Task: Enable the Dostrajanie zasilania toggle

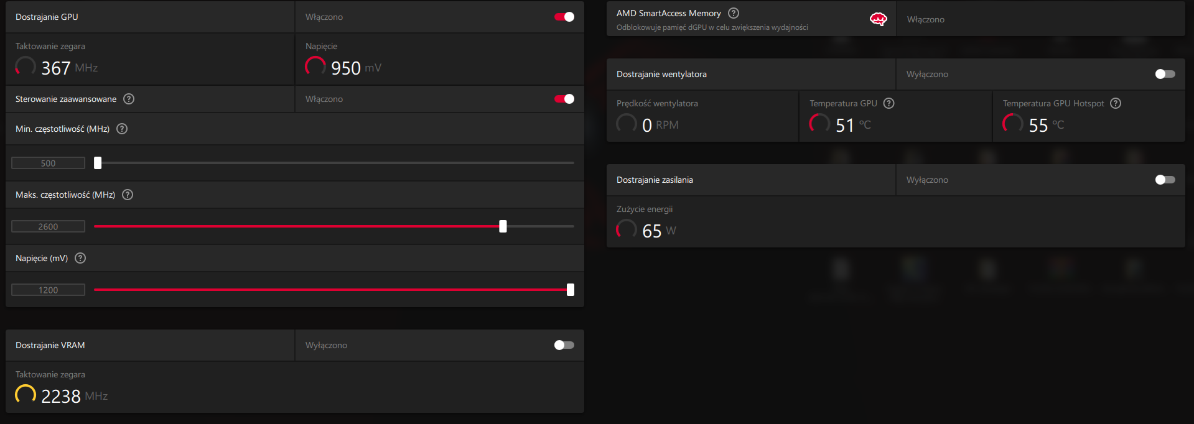Action: [x=1165, y=180]
